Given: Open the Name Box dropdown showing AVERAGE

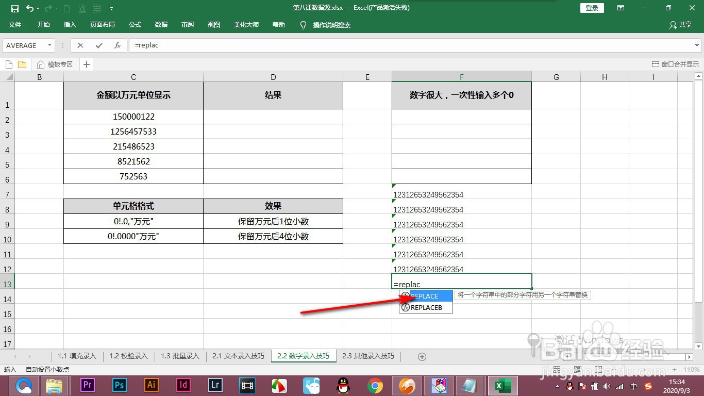Looking at the screenshot, I should pos(50,45).
